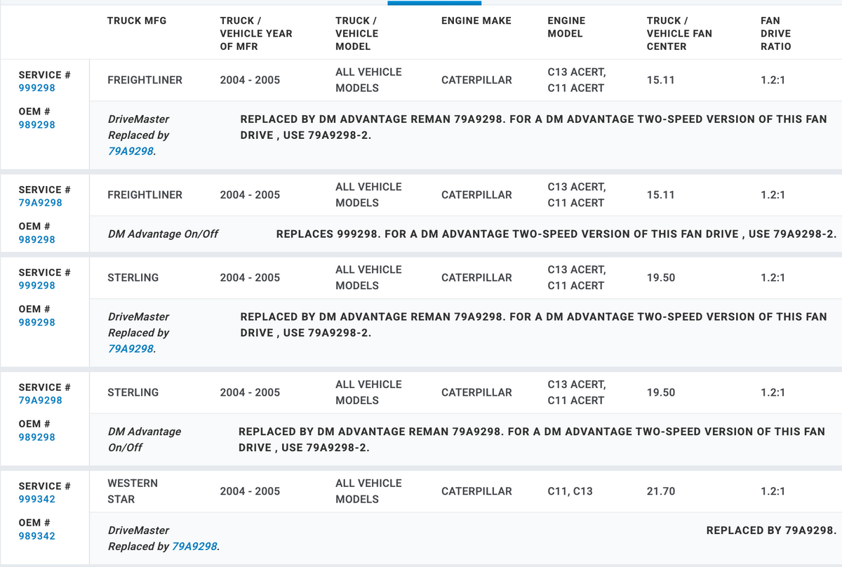Image resolution: width=842 pixels, height=567 pixels.
Task: Select 19.50 fan center in Sterling 79A9298 row
Action: [661, 393]
